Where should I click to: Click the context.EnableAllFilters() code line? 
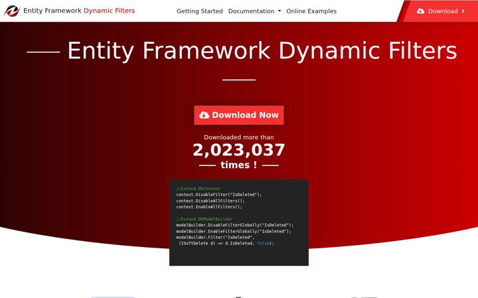pyautogui.click(x=209, y=207)
